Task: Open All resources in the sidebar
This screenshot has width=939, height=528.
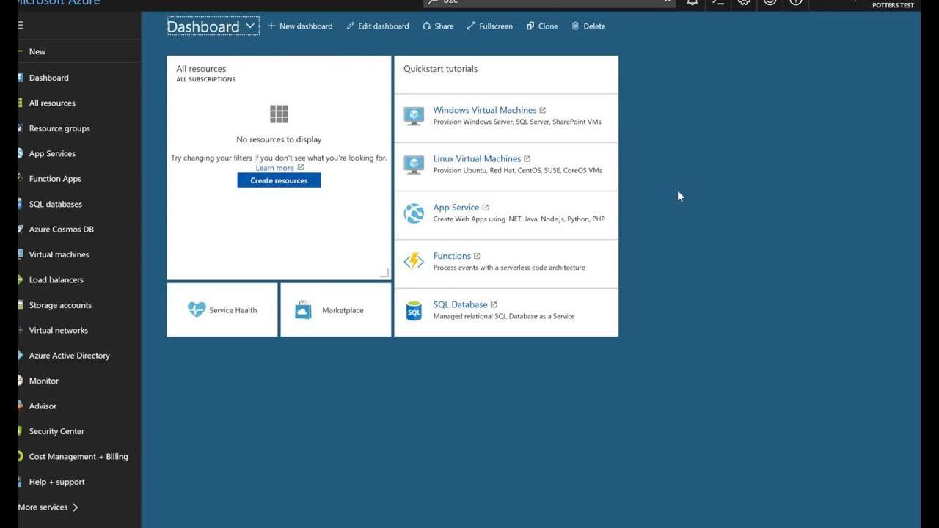Action: [x=79, y=103]
